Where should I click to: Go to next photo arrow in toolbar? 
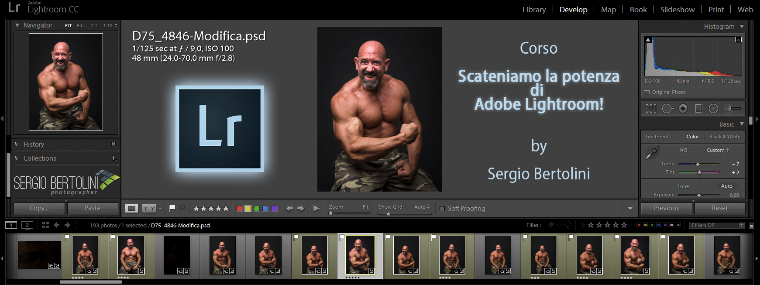point(301,209)
